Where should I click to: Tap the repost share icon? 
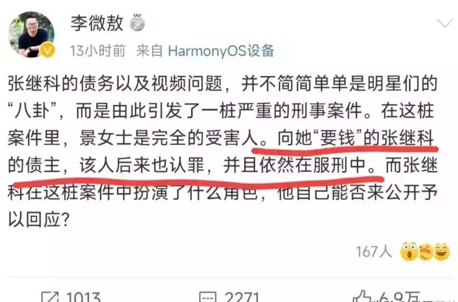tap(50, 297)
